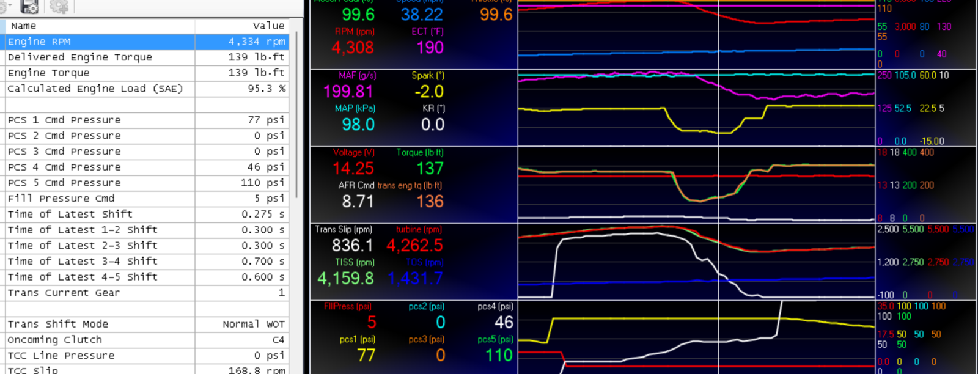This screenshot has height=374, width=978.
Task: Click the save channel config floppy icon
Action: [29, 6]
